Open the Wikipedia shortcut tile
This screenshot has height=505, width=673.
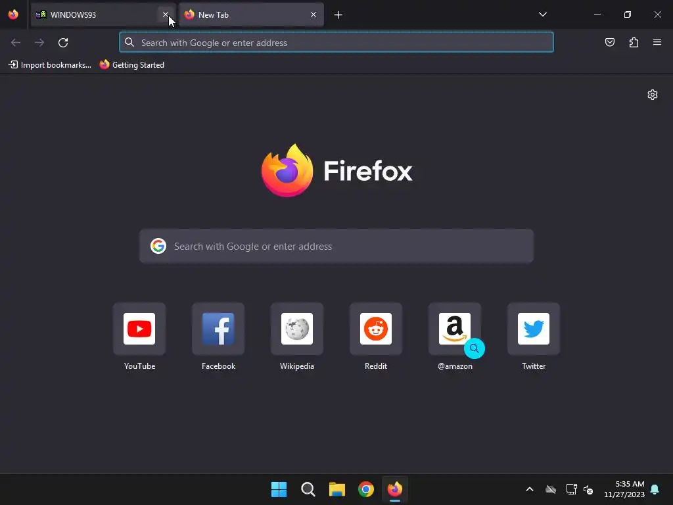pyautogui.click(x=297, y=329)
